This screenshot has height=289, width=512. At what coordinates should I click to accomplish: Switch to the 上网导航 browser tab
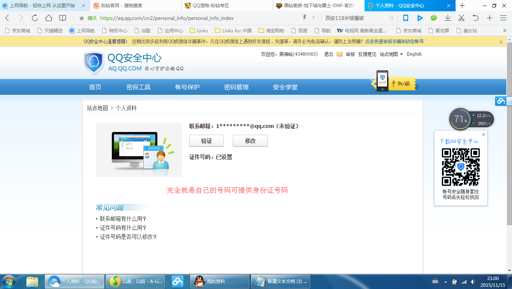click(45, 6)
